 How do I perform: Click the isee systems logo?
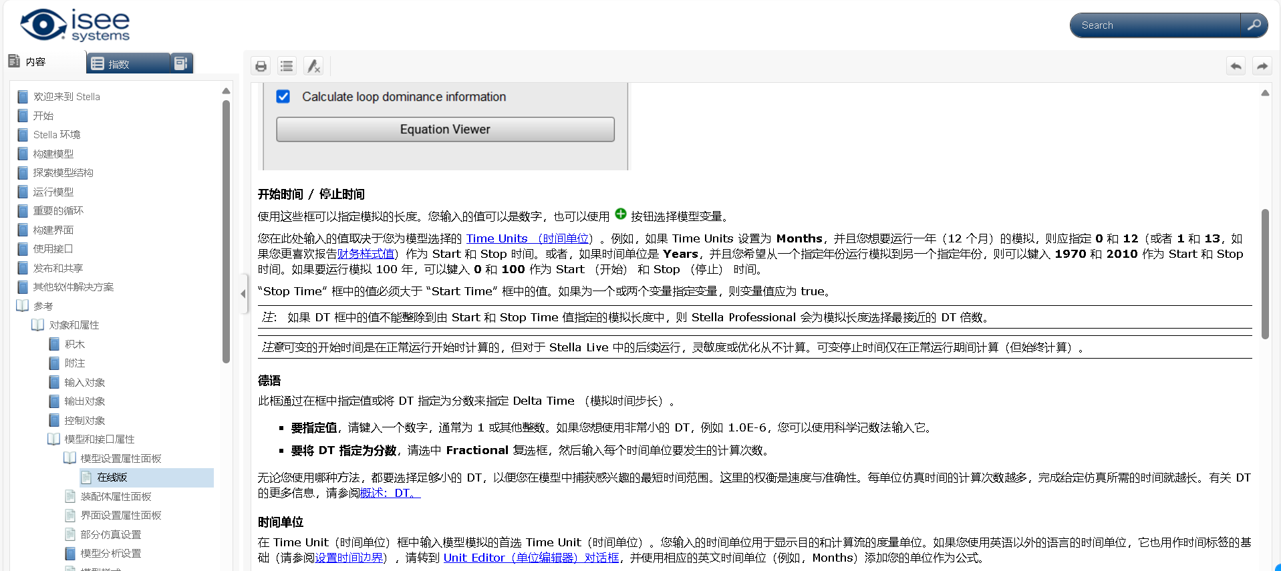tap(75, 26)
